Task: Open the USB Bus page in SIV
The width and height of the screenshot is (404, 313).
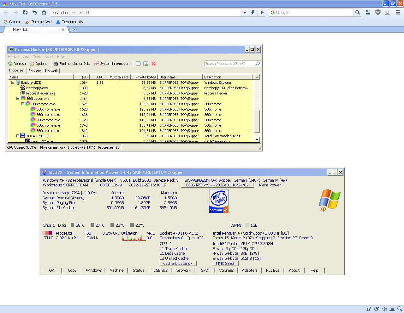Action: point(161,270)
